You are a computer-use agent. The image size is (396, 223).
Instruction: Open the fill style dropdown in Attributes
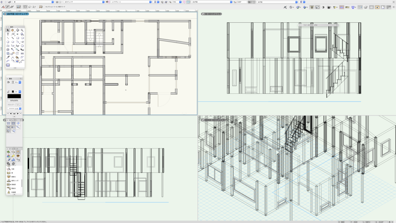point(20,82)
